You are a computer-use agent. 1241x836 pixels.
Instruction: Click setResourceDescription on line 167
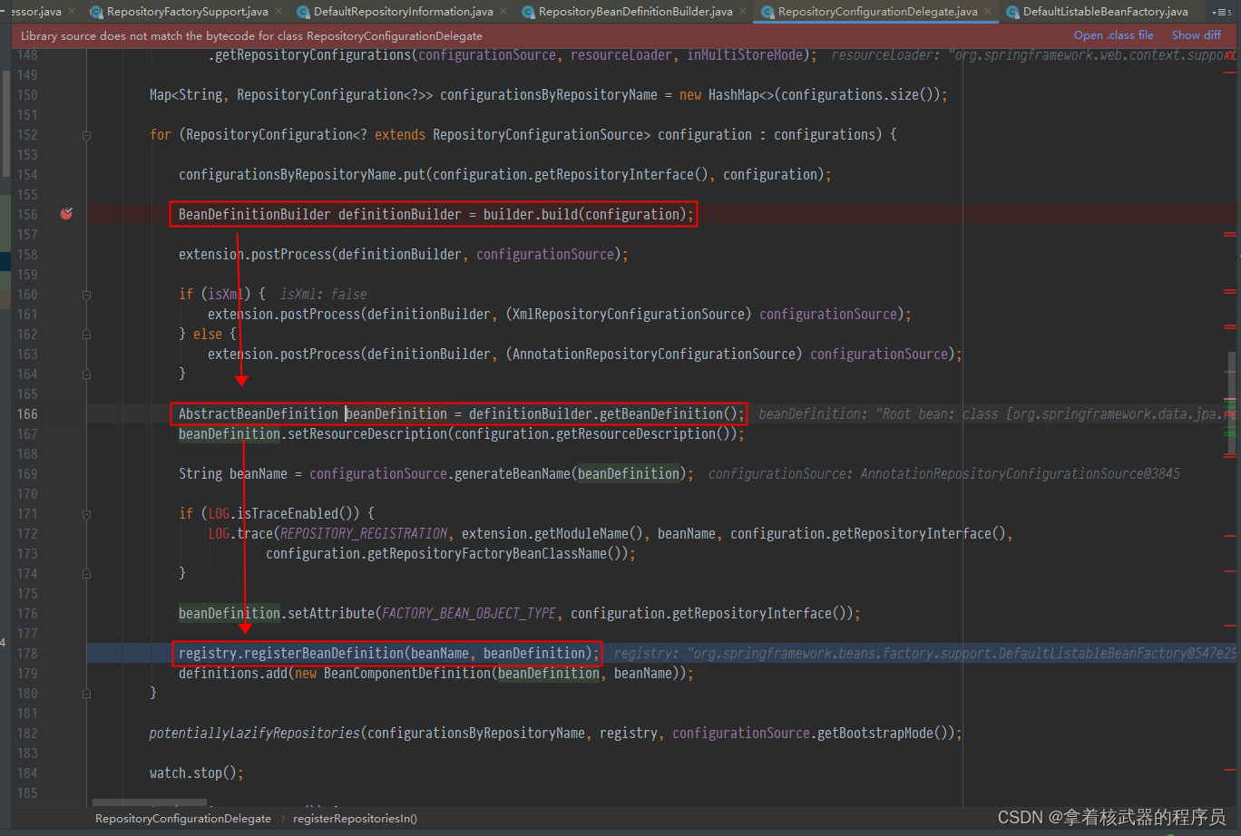[367, 433]
